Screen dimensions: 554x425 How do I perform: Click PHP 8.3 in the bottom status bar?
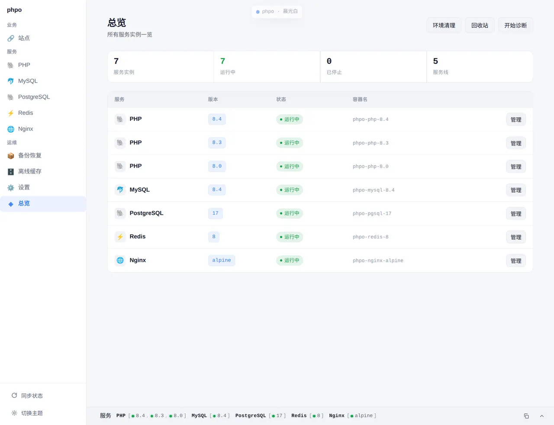[x=157, y=416]
